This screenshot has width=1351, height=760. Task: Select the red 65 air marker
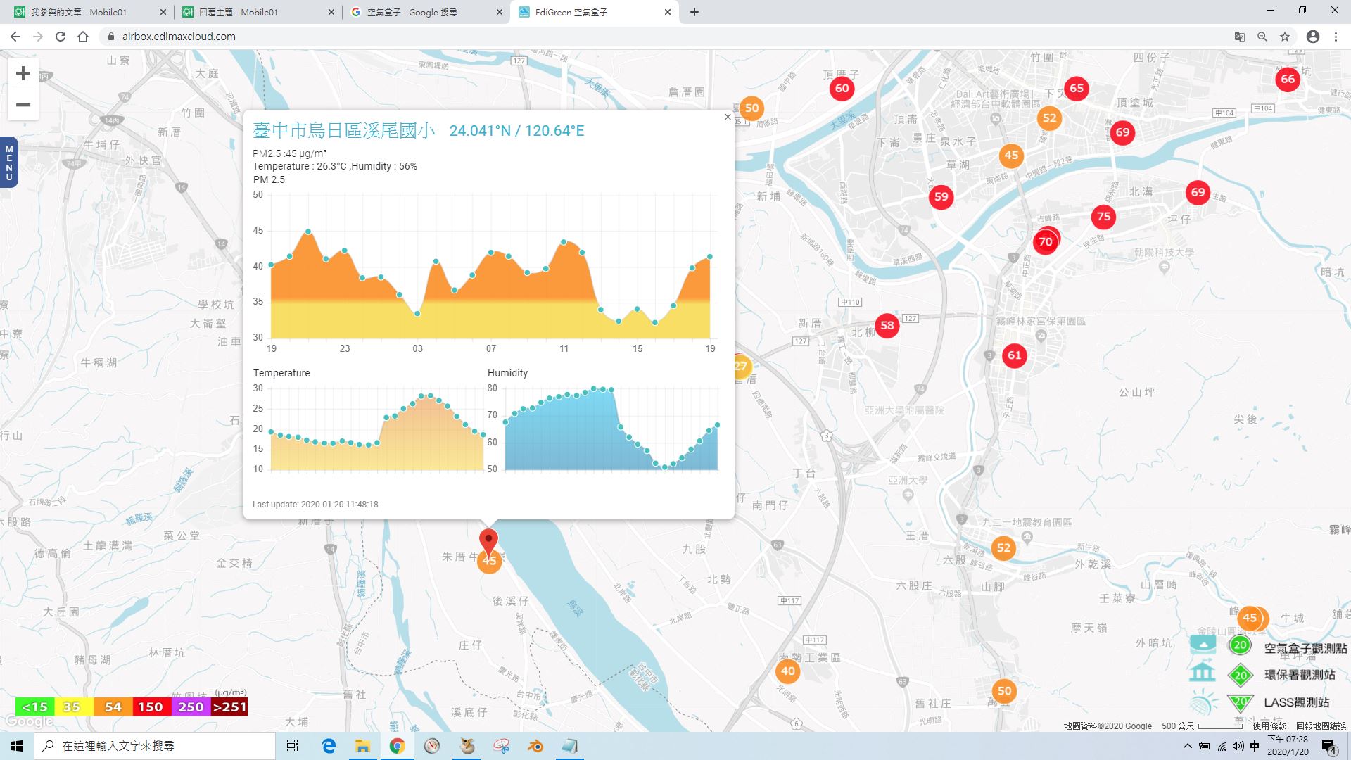point(1077,89)
